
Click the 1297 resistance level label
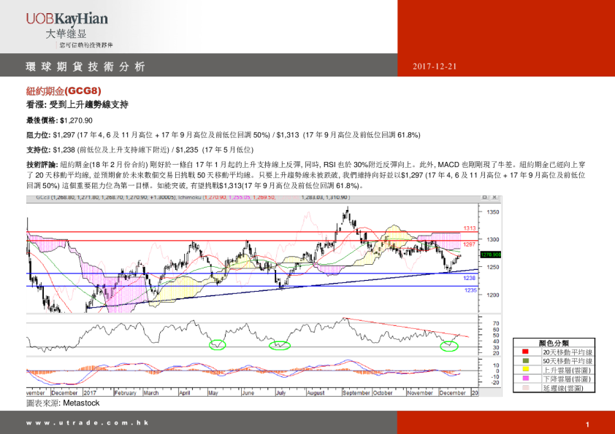470,244
